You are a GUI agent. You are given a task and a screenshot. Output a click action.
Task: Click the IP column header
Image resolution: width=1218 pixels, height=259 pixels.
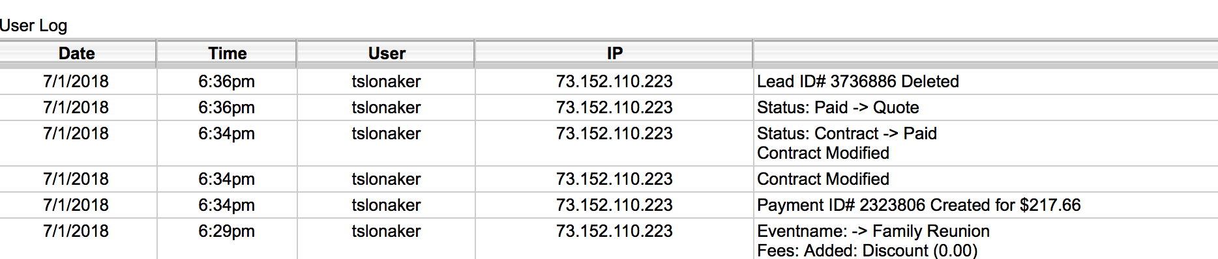[x=614, y=53]
